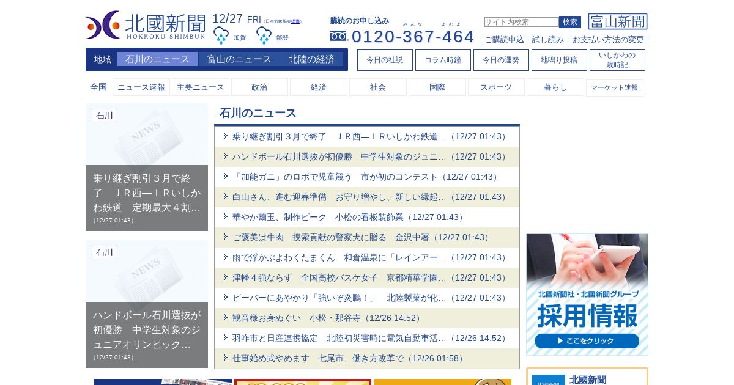The width and height of the screenshot is (734, 385).
Task: Go to スポーツ menu item
Action: (x=496, y=87)
